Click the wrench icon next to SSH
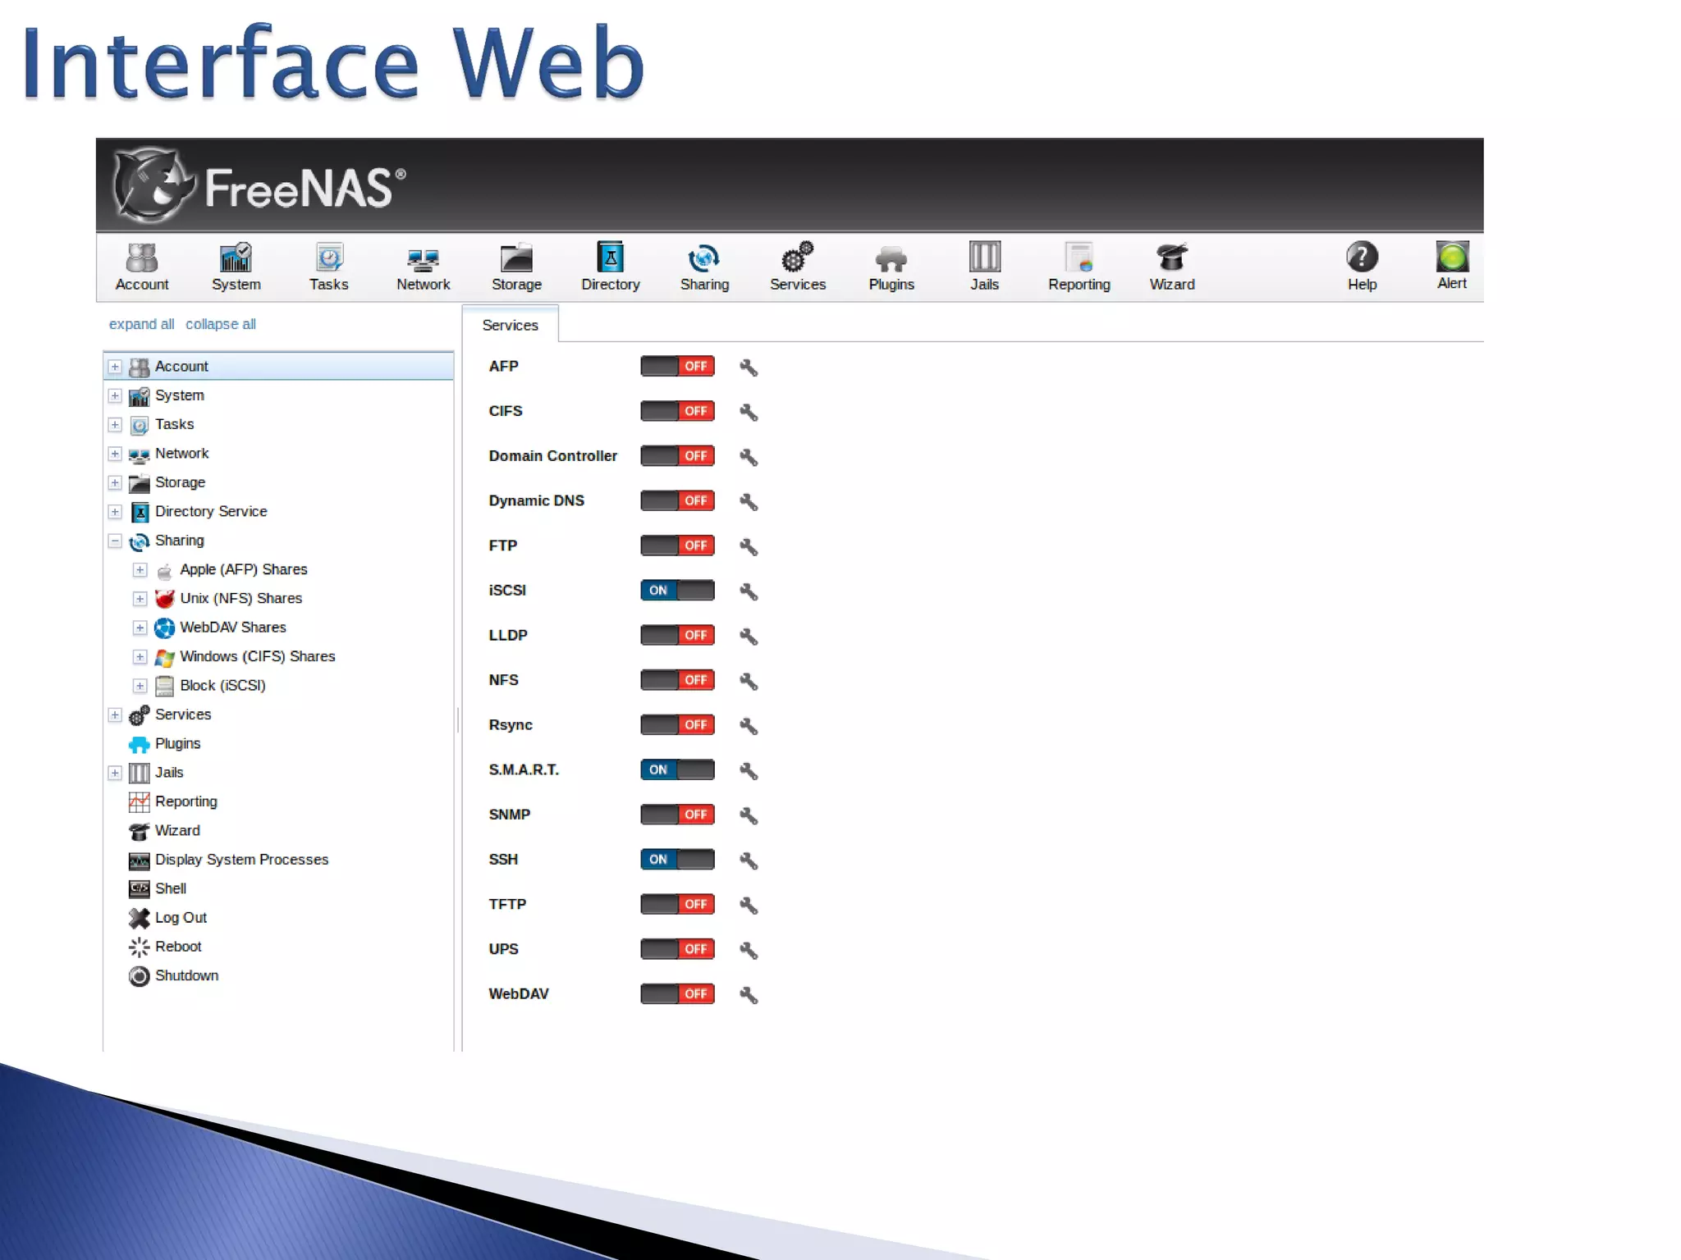Screen dimensions: 1681x1260 (x=748, y=861)
